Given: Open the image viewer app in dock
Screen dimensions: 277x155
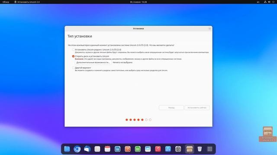Looking at the screenshot, I should [148, 149].
